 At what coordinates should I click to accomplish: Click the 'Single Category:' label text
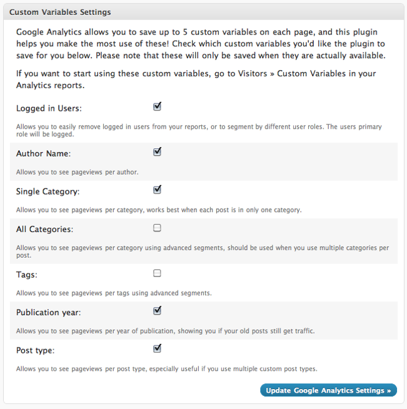click(48, 191)
